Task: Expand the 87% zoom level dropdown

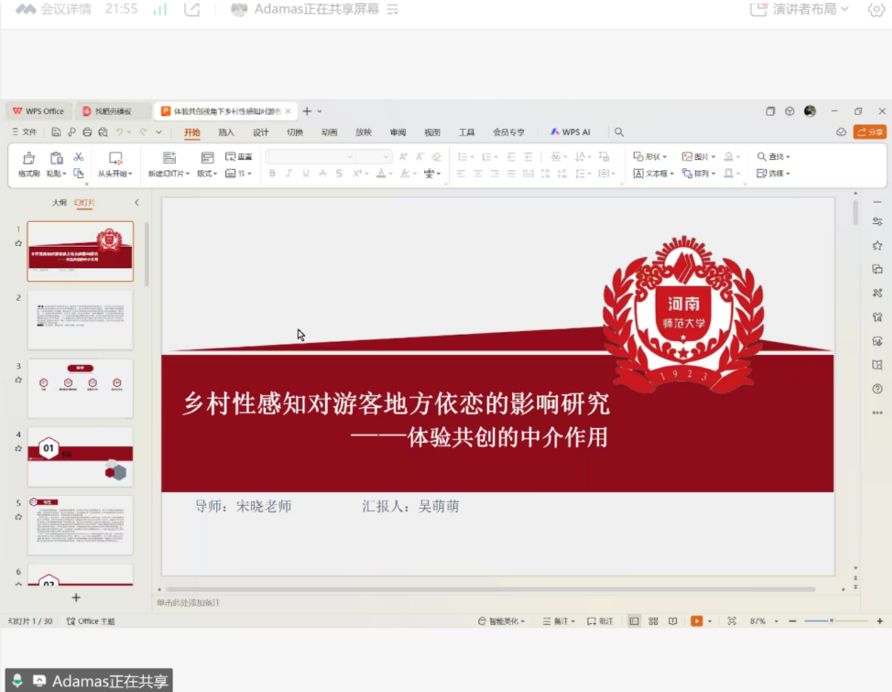Action: click(776, 621)
